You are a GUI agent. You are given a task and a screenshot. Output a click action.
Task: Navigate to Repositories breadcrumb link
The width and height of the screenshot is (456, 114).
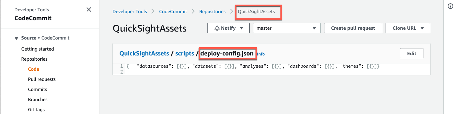coord(212,12)
